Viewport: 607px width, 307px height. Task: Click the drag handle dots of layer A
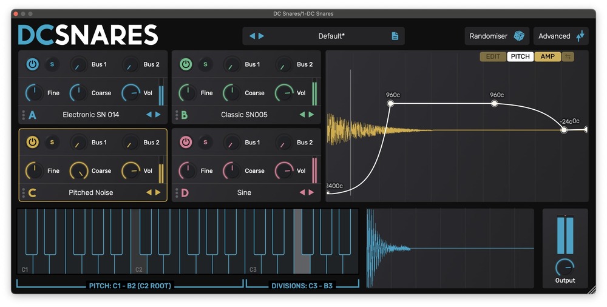[x=24, y=115]
